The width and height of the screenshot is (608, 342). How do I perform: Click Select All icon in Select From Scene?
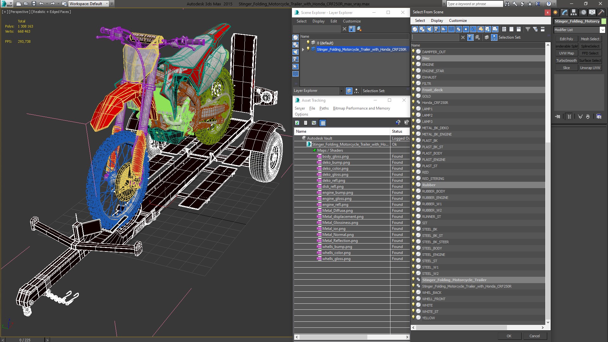click(x=504, y=29)
